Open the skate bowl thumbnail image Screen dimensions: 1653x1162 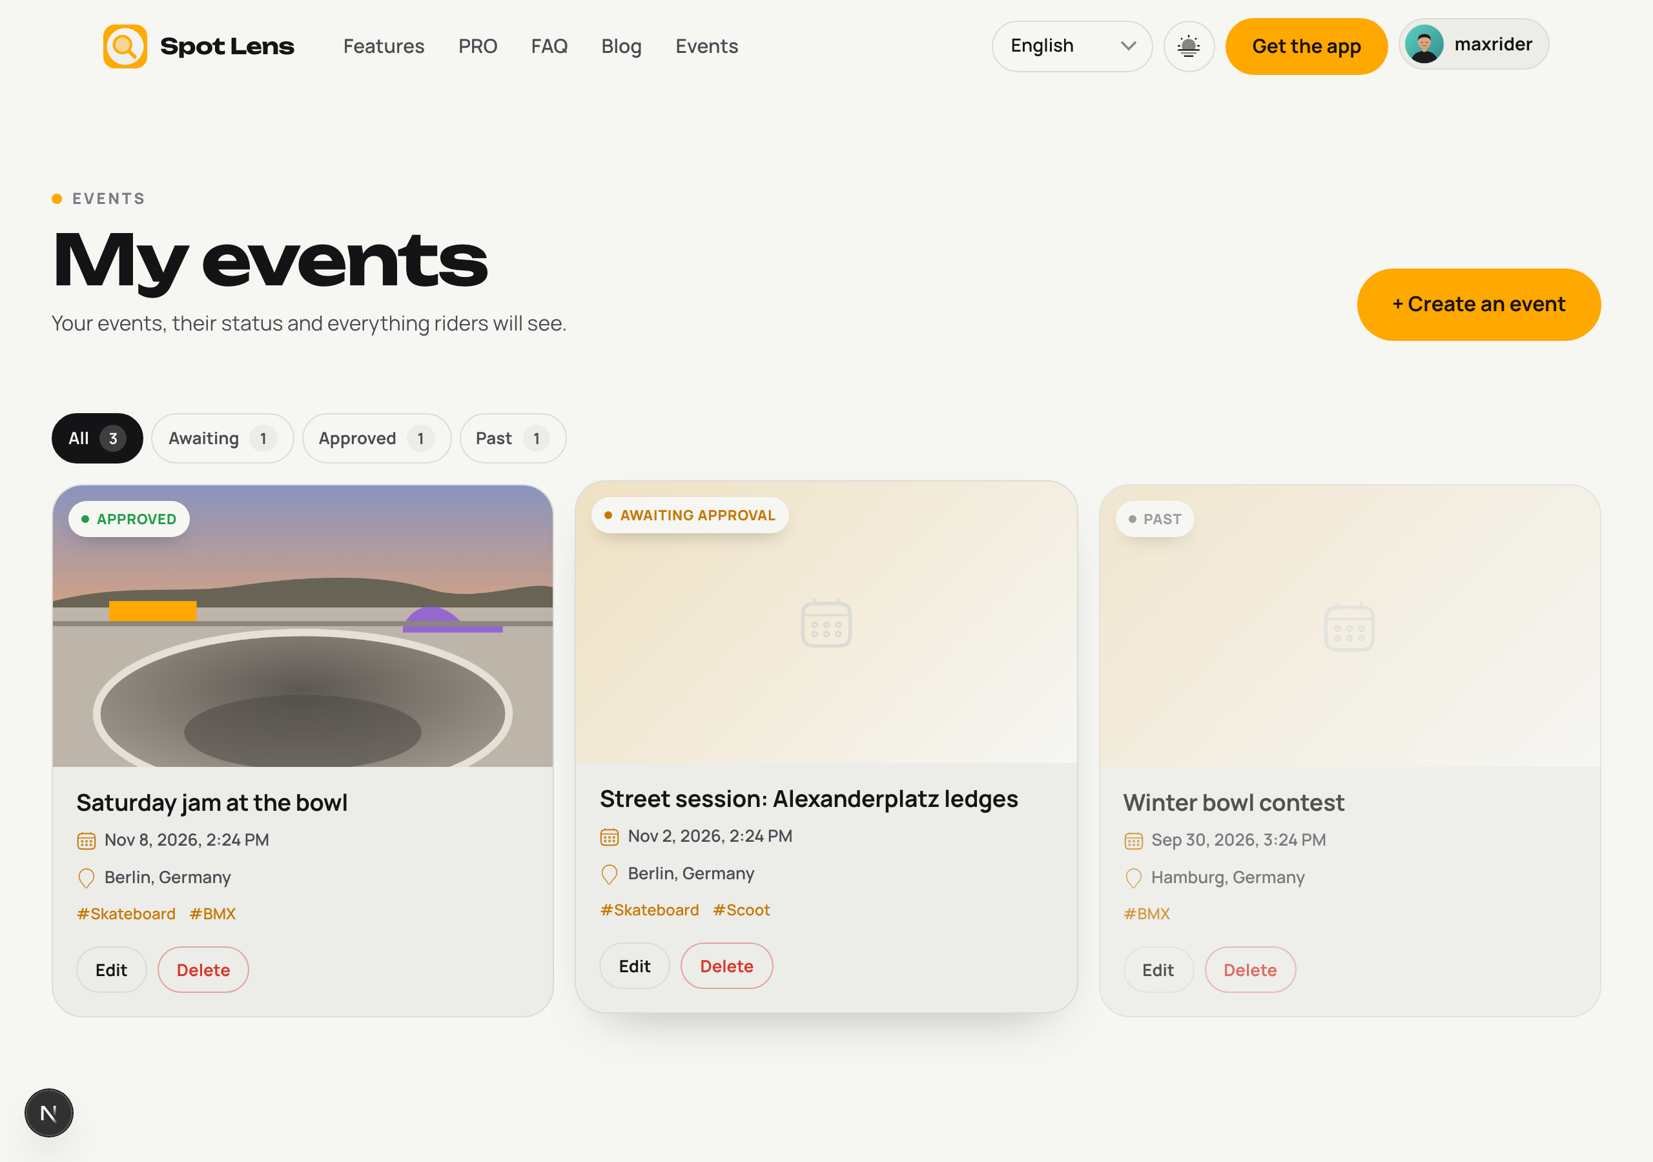pos(303,626)
